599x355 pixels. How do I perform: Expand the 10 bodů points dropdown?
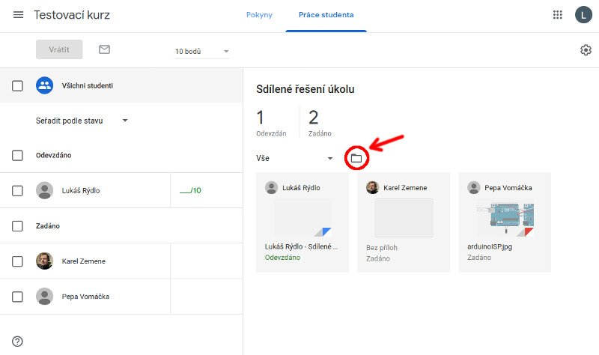(x=202, y=52)
